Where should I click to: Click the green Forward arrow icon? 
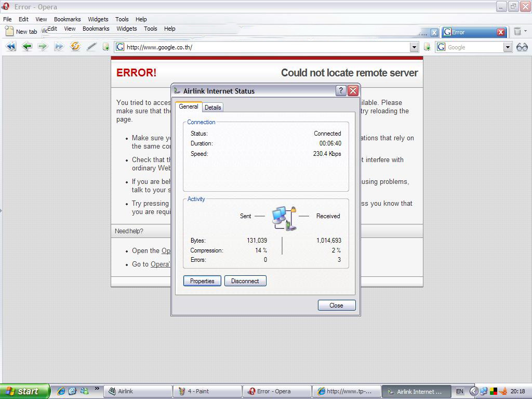(x=43, y=46)
